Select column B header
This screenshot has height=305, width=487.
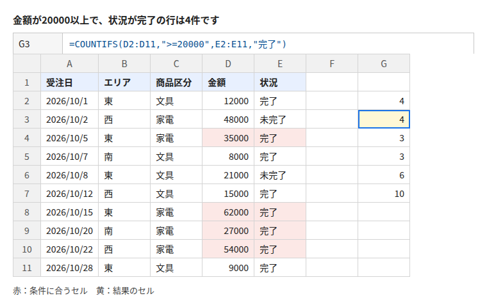click(124, 63)
